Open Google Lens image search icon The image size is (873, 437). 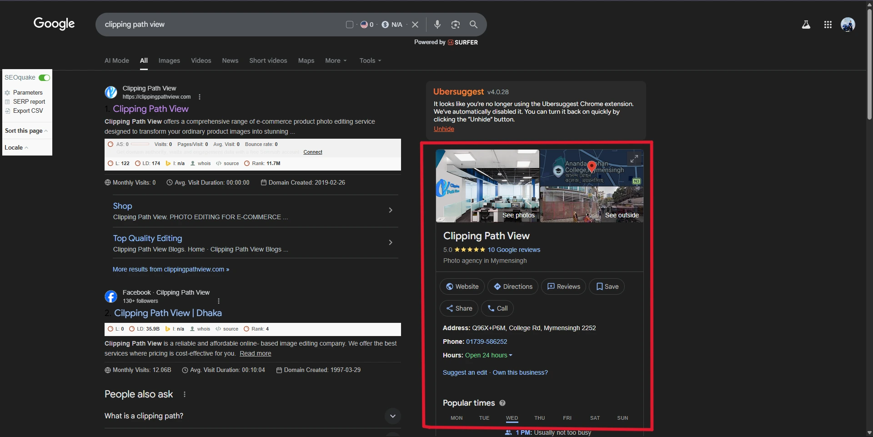455,25
